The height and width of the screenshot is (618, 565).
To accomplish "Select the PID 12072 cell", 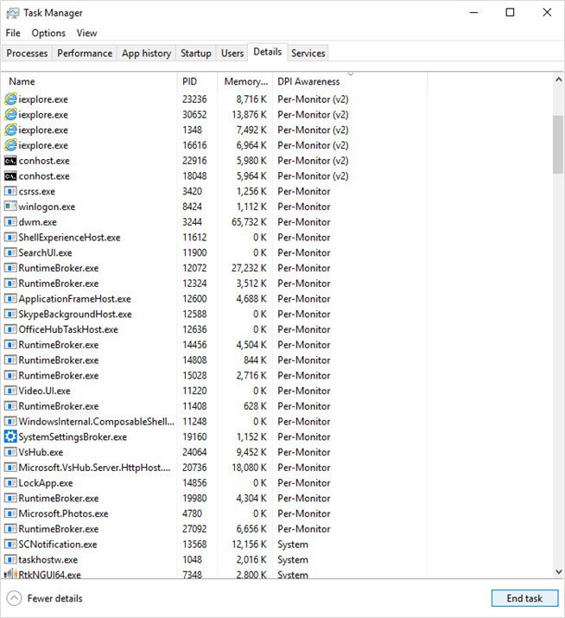I will point(194,268).
